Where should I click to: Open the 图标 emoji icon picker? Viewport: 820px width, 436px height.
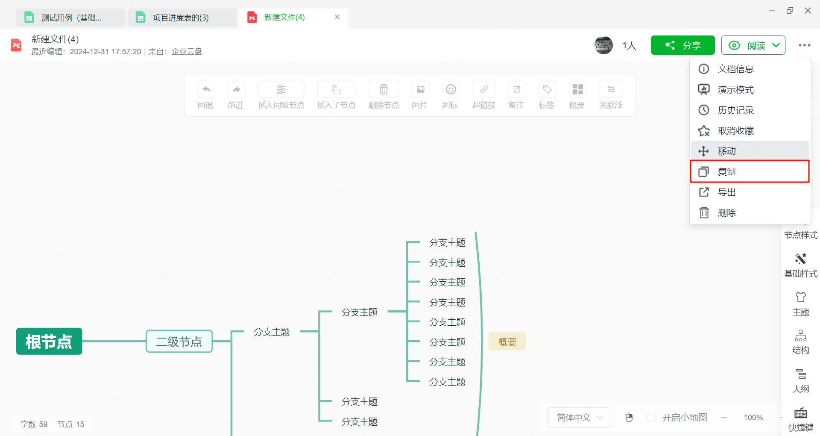click(451, 89)
